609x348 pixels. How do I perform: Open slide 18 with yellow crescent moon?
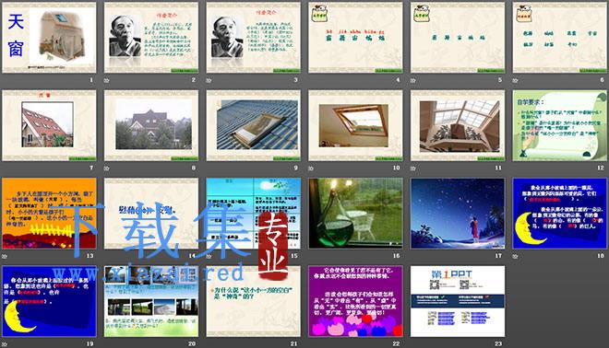pos(560,214)
